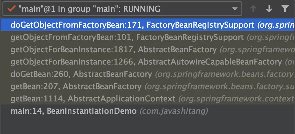Viewport: 295px width, 134px height.
Task: Click package text on the getBean:207 row
Action: point(219,86)
